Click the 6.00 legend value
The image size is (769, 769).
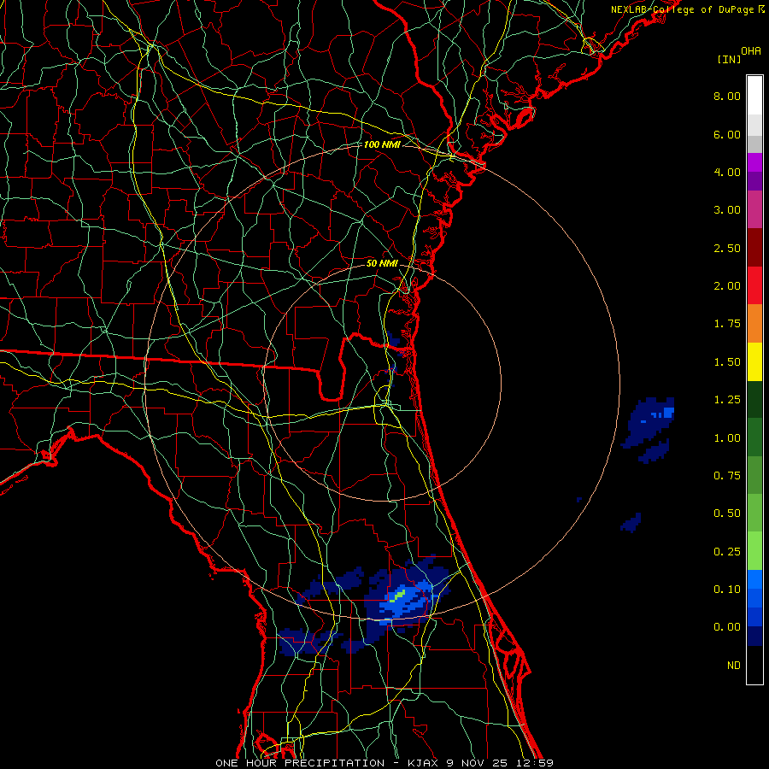tap(727, 134)
